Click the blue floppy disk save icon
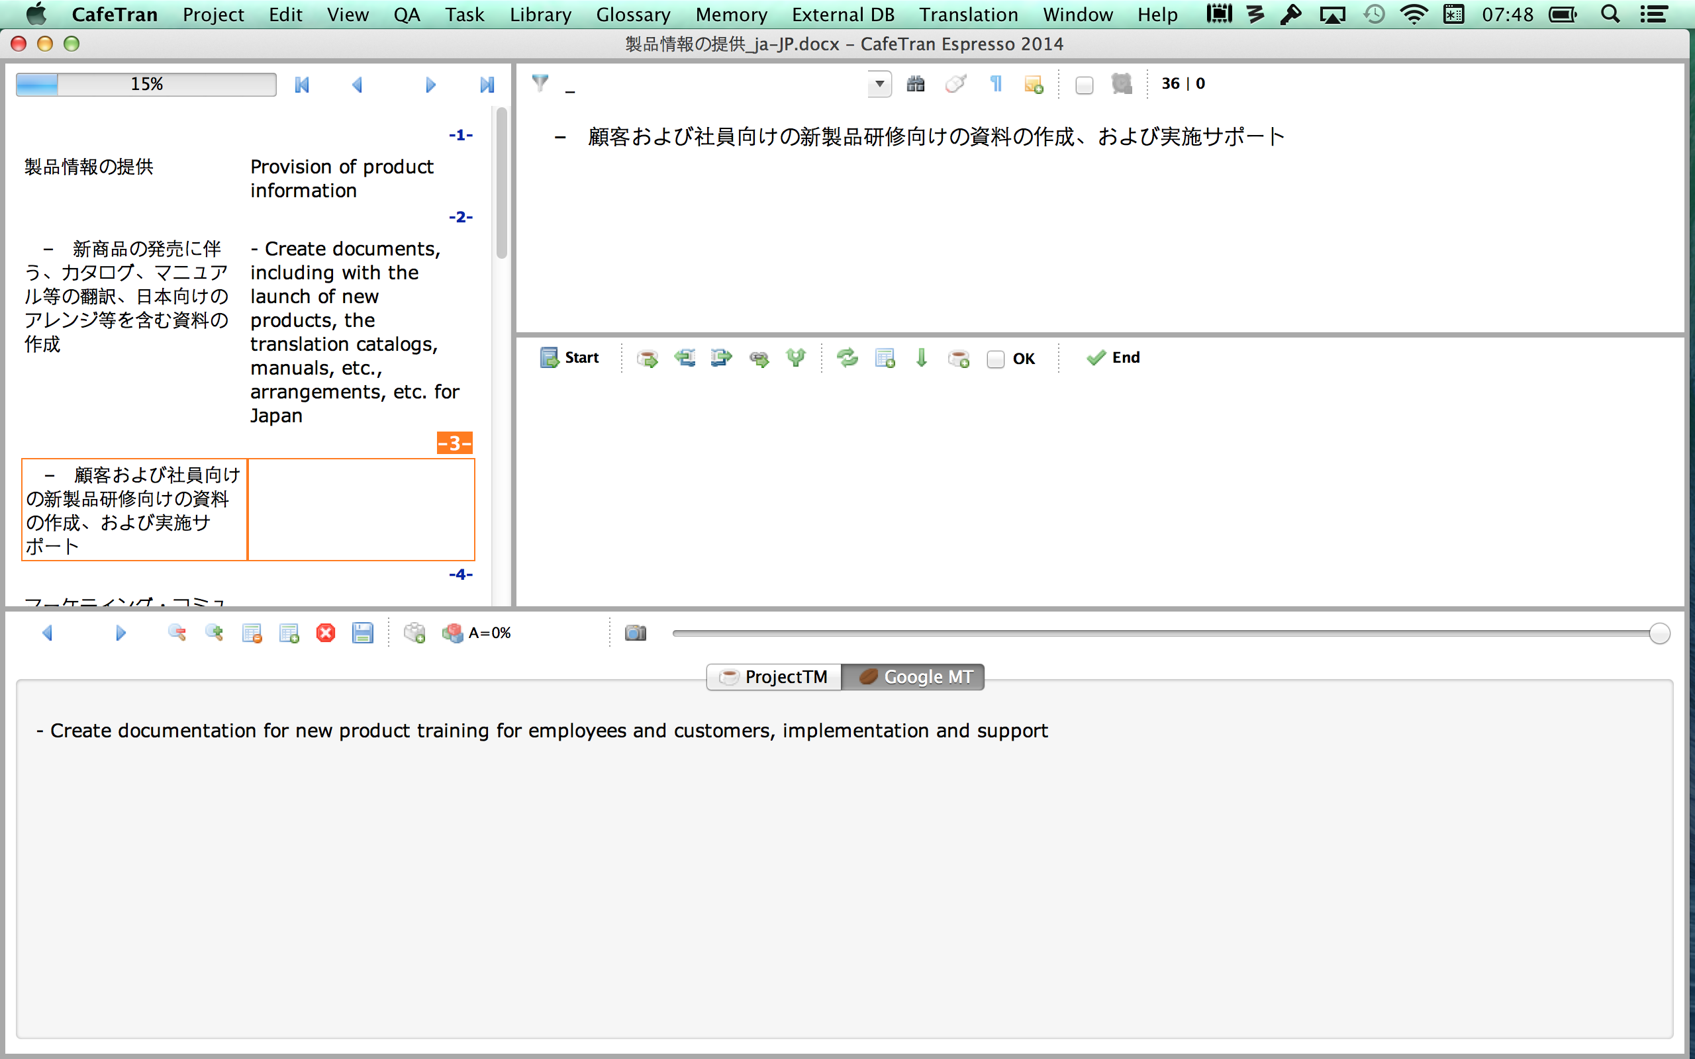1695x1059 pixels. (362, 633)
